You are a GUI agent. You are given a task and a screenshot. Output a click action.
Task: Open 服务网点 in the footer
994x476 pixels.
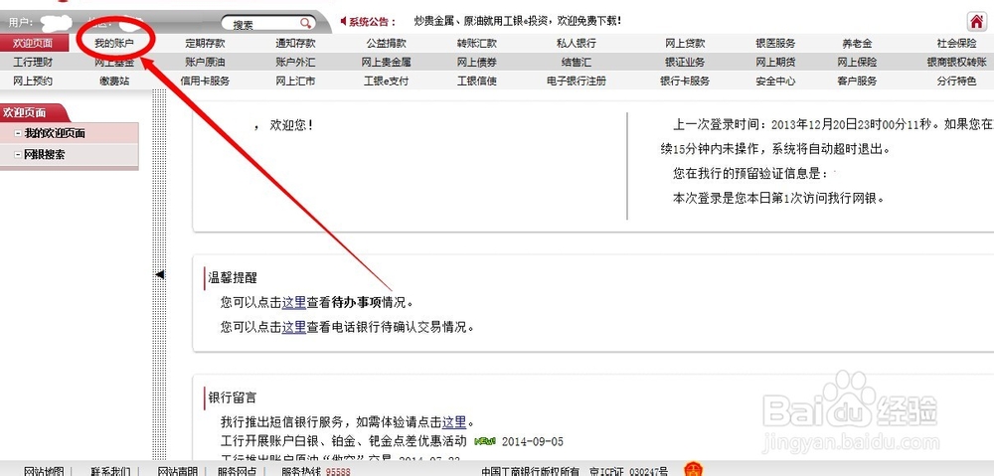click(238, 471)
